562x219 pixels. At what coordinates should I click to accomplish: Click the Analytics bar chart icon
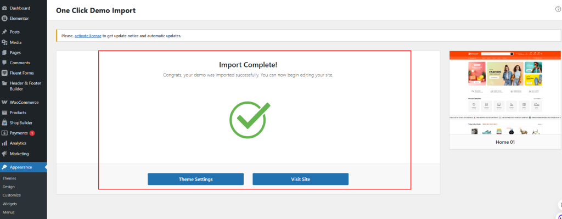click(4, 143)
